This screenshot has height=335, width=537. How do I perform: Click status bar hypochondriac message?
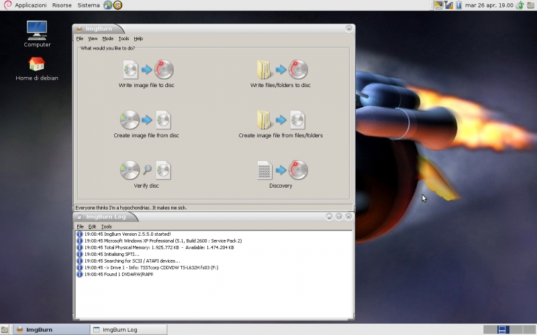click(x=131, y=208)
